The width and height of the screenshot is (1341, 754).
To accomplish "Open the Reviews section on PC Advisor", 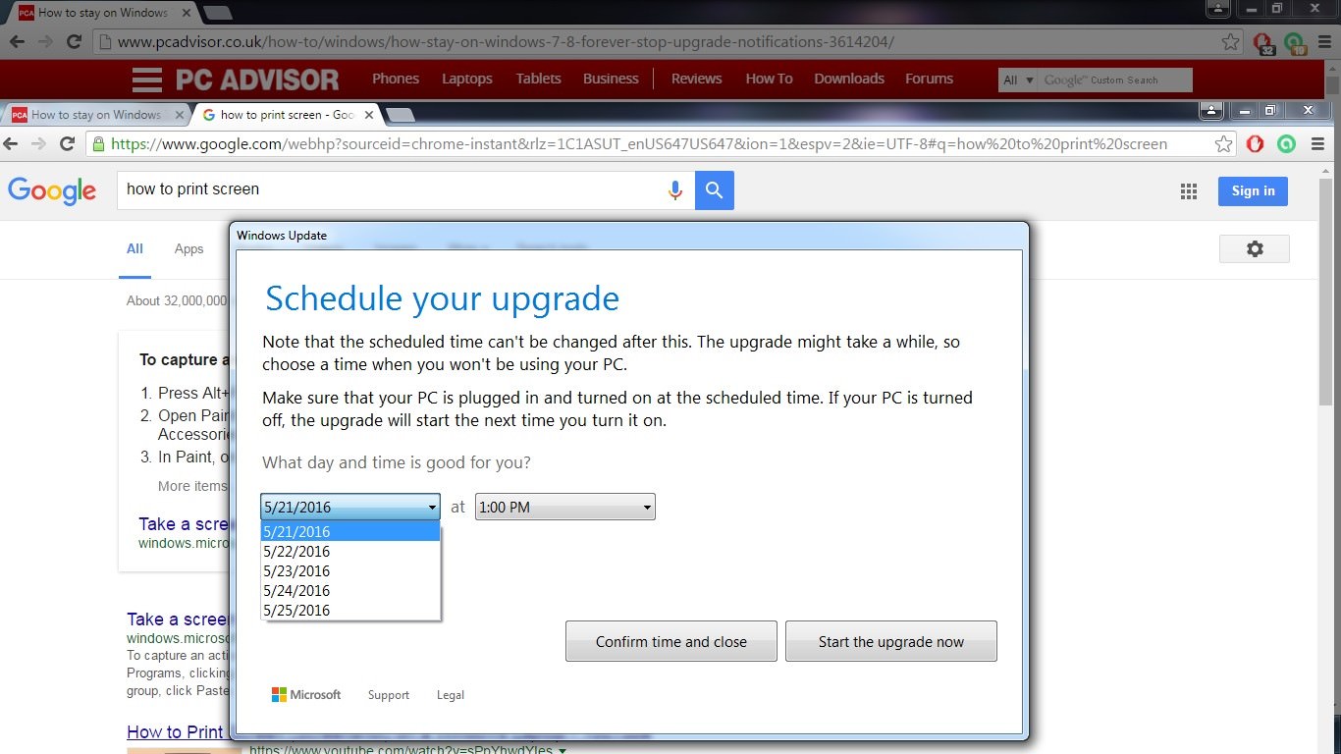I will pyautogui.click(x=697, y=79).
